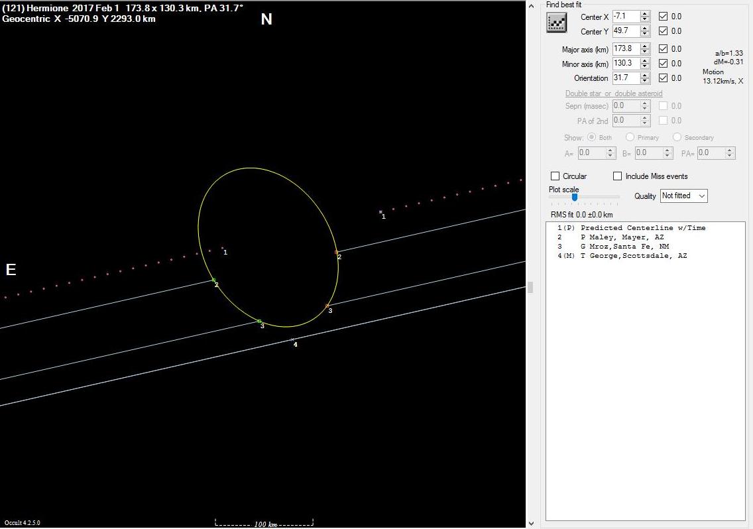Increase Major axis value with up arrow
The image size is (753, 529).
click(x=645, y=46)
